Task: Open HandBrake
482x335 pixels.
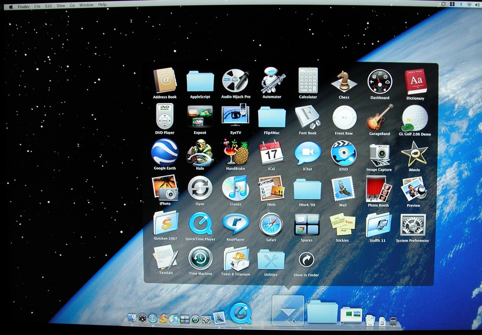Action: [236, 152]
